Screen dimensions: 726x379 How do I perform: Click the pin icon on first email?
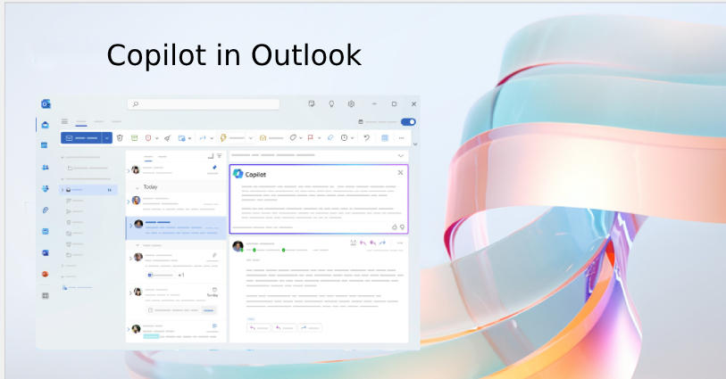point(214,167)
